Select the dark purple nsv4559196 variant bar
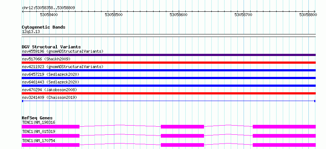Image resolution: width=326 pixels, height=149 pixels. coord(168,55)
